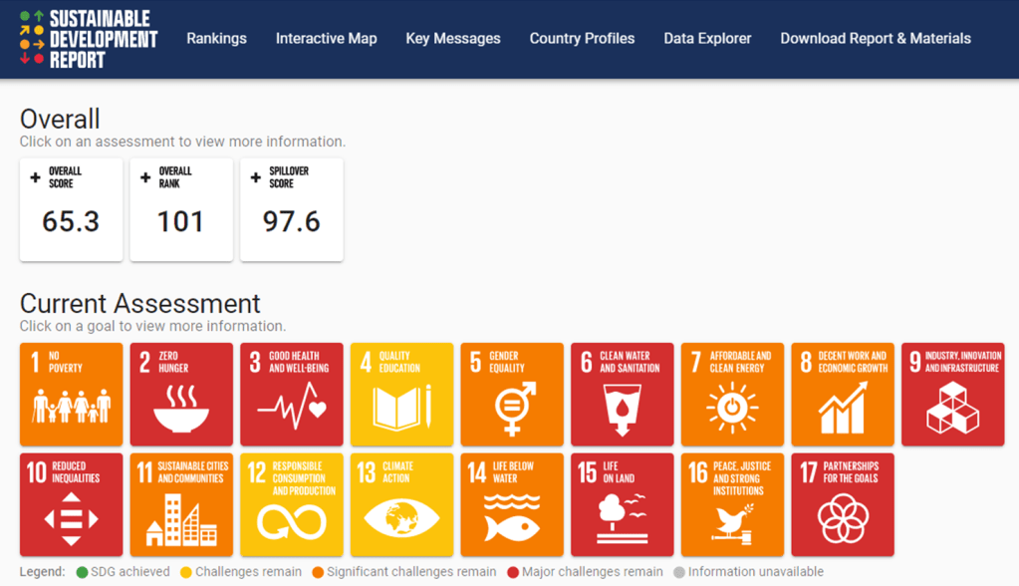Click Partnerships for the Goals tile
1019x586 pixels.
[x=843, y=504]
